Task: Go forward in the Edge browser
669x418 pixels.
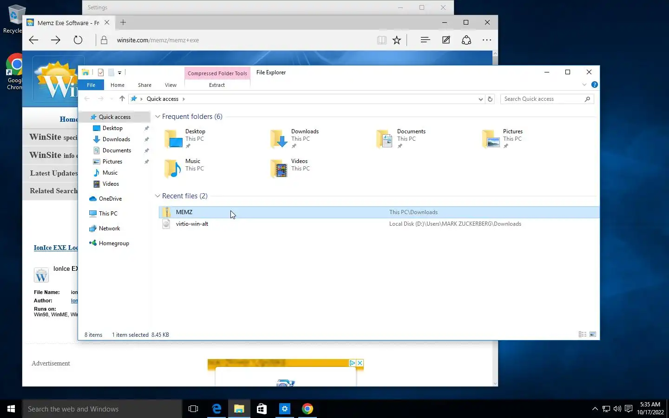Action: tap(56, 40)
